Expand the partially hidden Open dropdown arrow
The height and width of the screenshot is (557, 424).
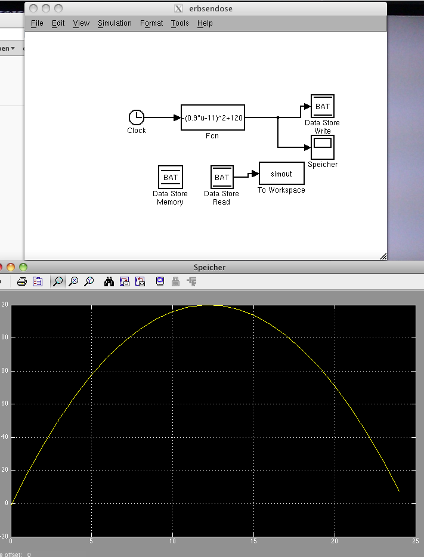tap(13, 48)
